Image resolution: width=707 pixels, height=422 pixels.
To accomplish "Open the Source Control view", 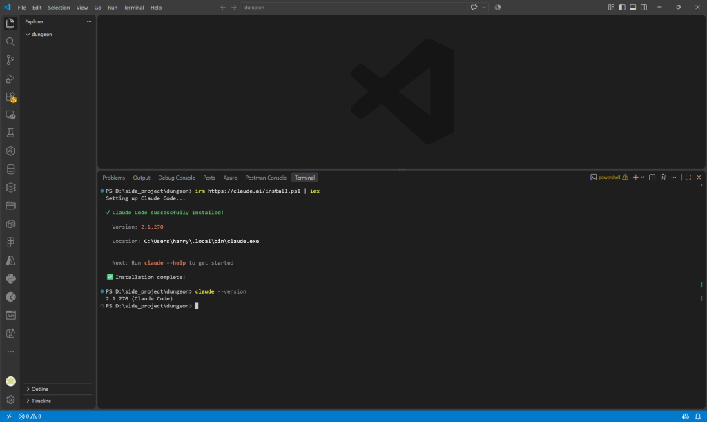I will point(10,60).
